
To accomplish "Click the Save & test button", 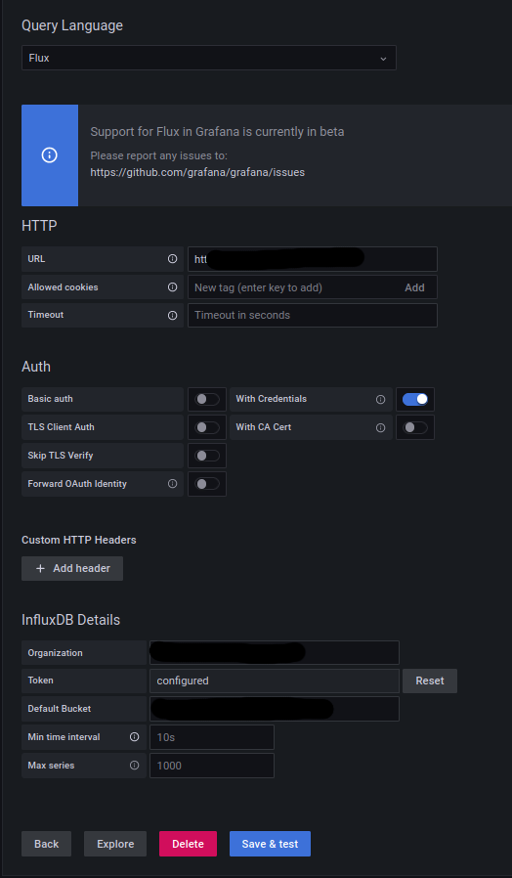I will [270, 844].
